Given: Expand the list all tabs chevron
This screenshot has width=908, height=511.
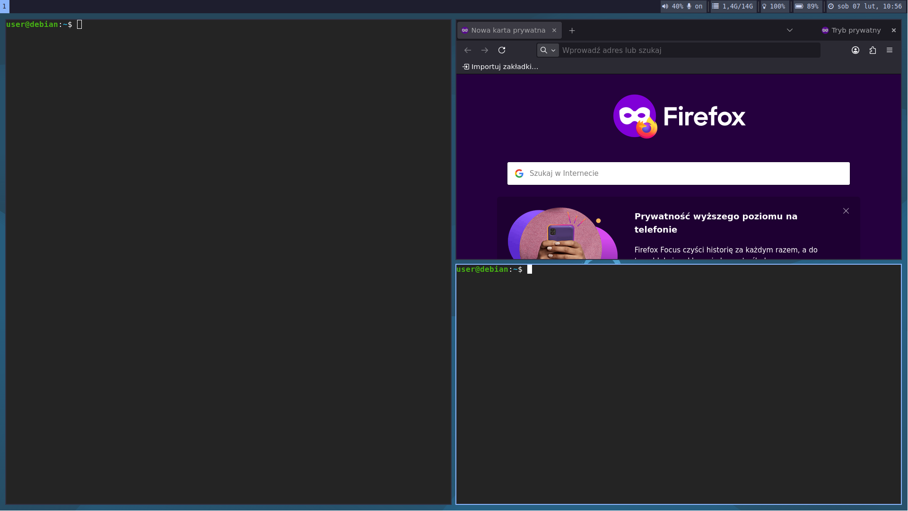Looking at the screenshot, I should 789,30.
